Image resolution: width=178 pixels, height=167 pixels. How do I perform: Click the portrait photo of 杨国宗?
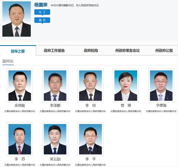(17, 19)
